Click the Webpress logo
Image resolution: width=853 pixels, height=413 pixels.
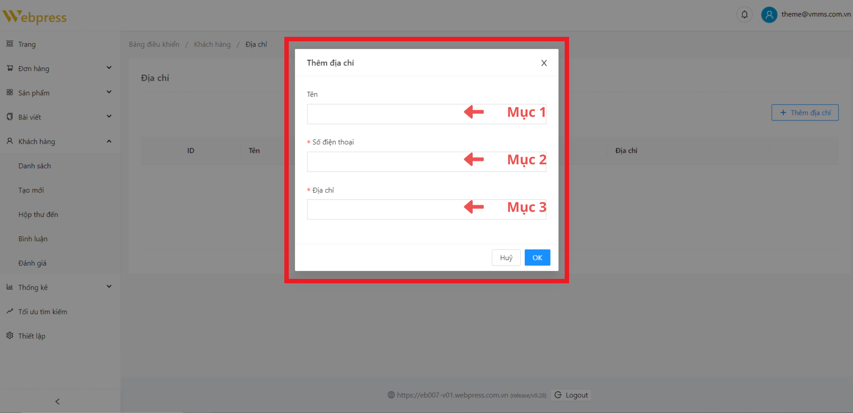click(x=35, y=17)
